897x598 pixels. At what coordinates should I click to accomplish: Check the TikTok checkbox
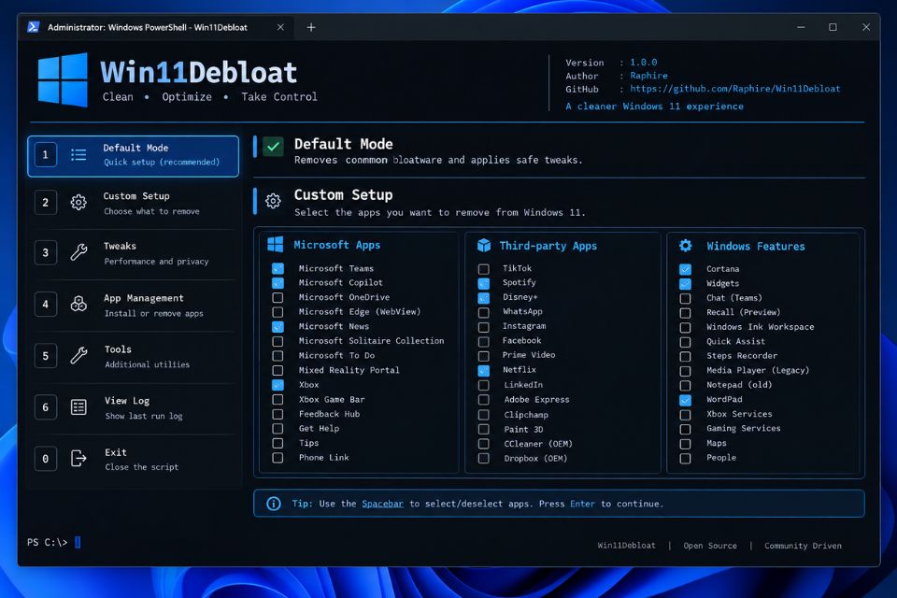[x=483, y=268]
